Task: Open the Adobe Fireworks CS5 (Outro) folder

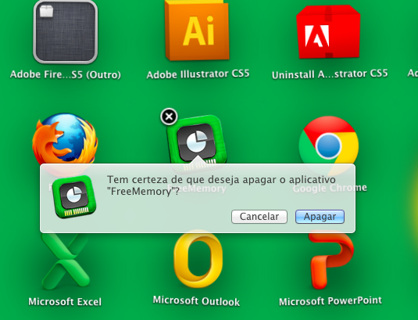Action: click(x=66, y=32)
